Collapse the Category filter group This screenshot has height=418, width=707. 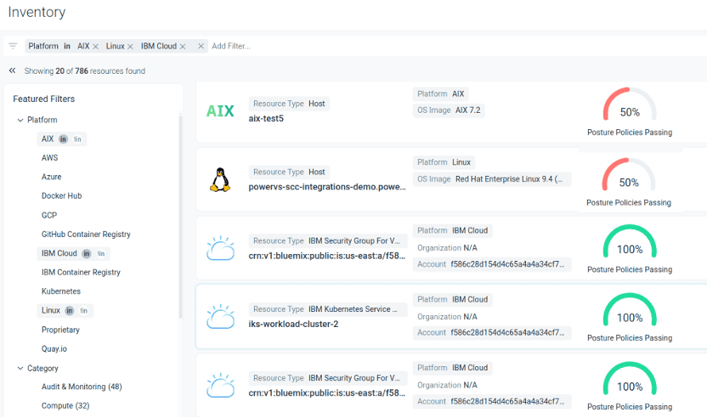(x=20, y=368)
